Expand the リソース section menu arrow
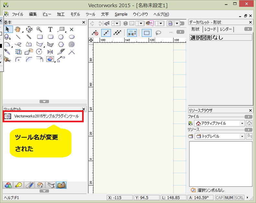Viewport: 256px width, 203px height. [x=249, y=130]
